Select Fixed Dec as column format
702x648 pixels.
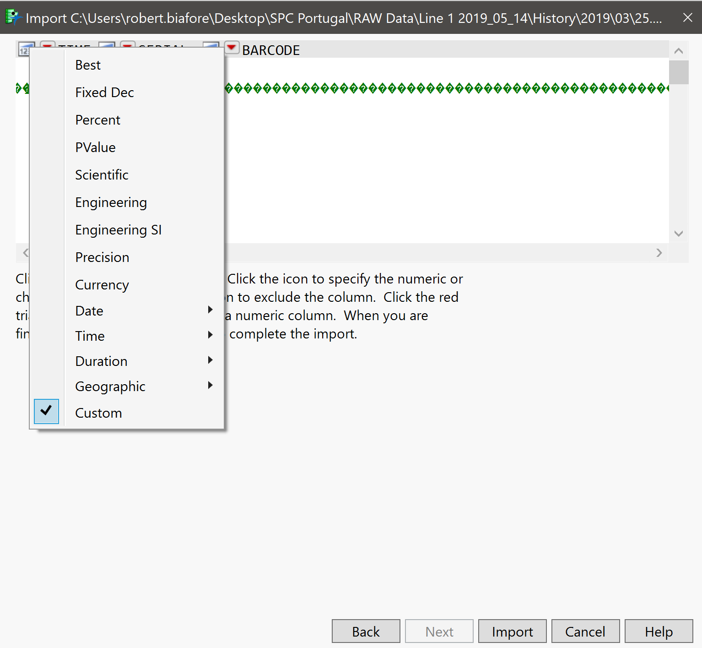104,92
